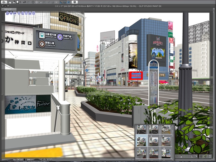Choose the third thumbnail in top preset row
This screenshot has height=162, width=216.
point(166,129)
